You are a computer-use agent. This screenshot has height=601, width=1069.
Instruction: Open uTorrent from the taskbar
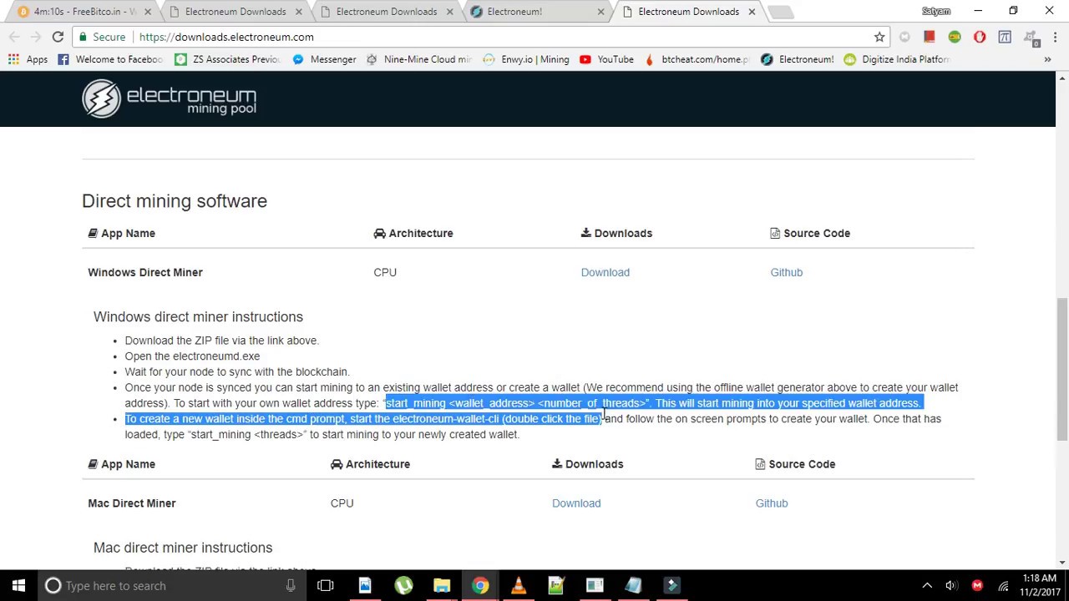(x=403, y=585)
